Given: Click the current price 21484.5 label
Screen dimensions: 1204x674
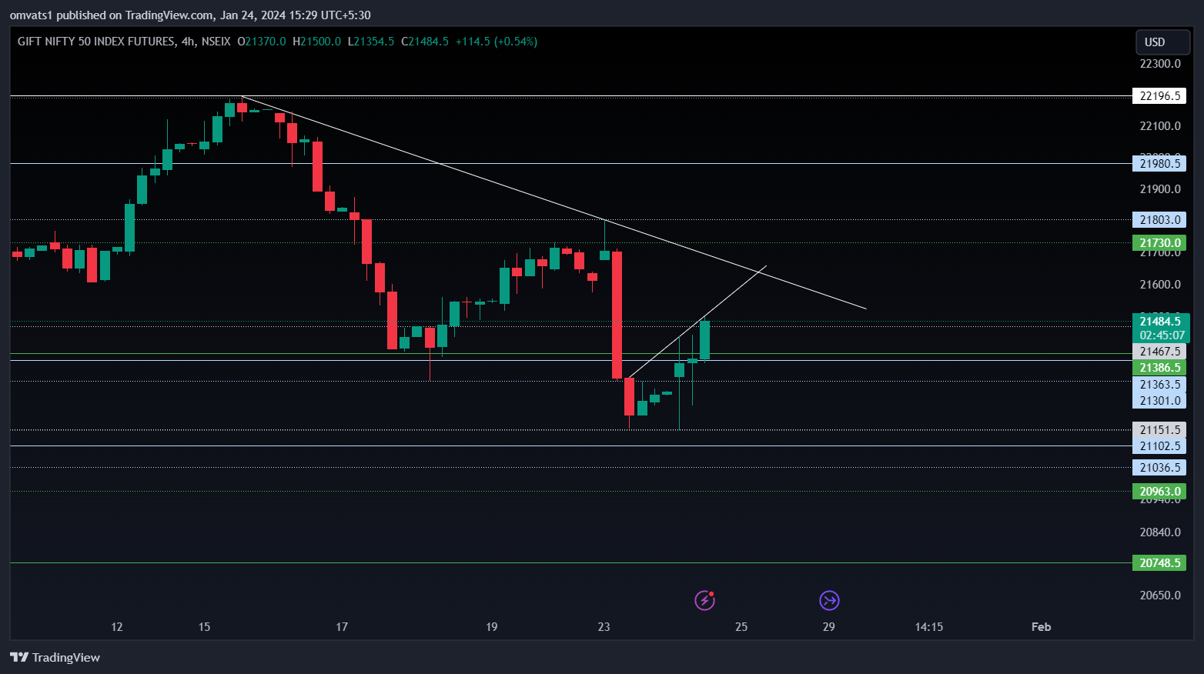Looking at the screenshot, I should pos(1161,321).
